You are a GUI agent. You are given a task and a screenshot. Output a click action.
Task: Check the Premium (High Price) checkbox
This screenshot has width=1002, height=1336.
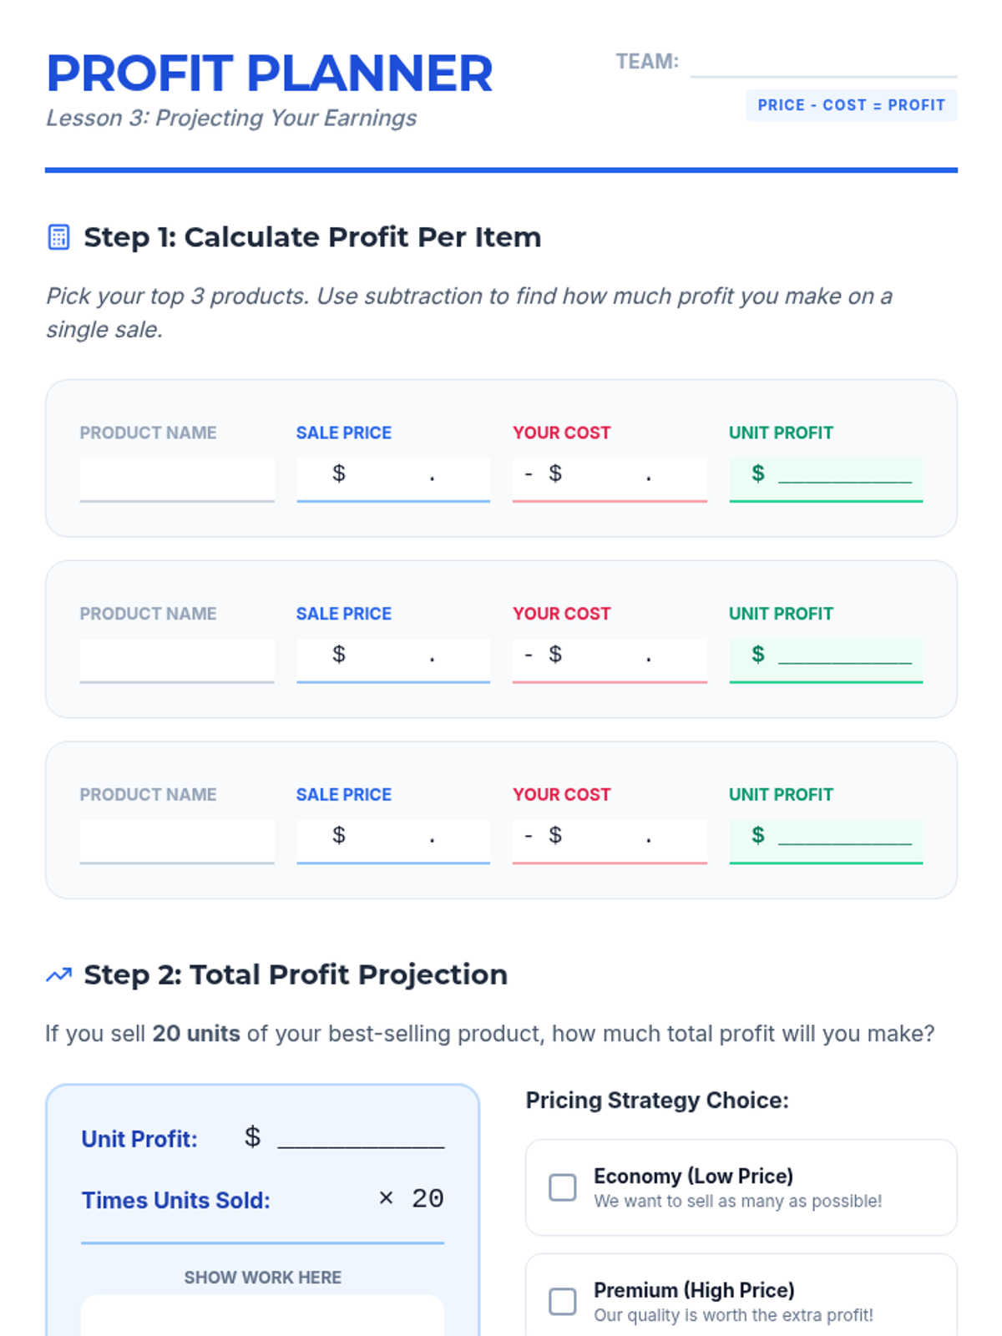(x=562, y=1301)
